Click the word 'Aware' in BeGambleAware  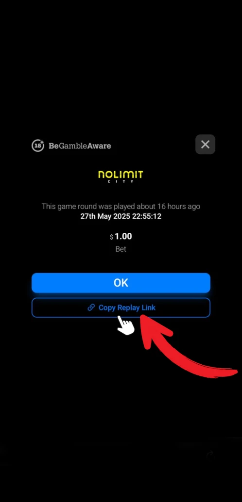99,146
